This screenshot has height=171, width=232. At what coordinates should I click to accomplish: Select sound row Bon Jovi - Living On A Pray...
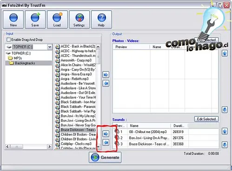[x=166, y=138]
